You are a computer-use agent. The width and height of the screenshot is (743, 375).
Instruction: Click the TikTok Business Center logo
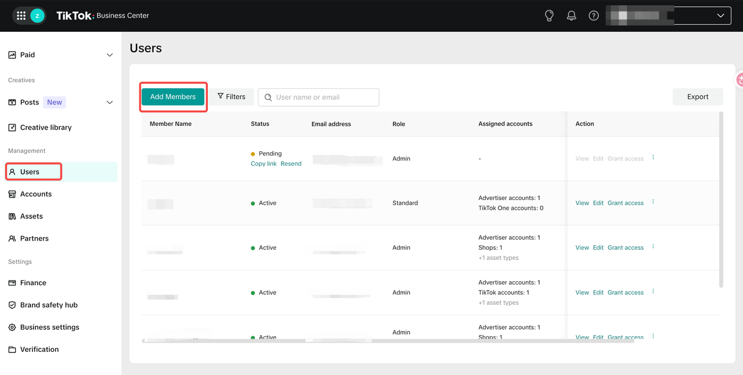103,16
